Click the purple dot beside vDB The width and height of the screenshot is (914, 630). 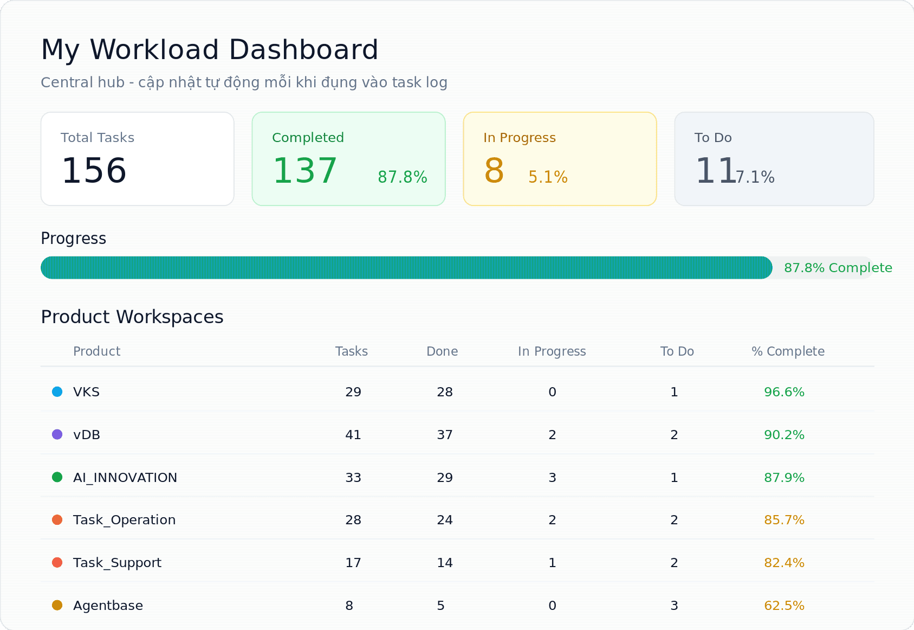point(57,434)
